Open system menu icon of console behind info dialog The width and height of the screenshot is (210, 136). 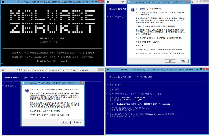pyautogui.click(x=108, y=2)
